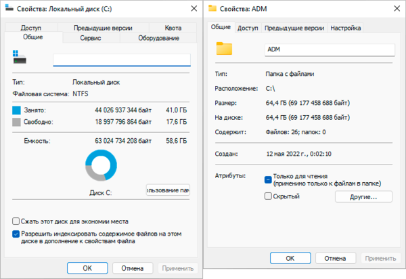Click '44 026 937 344 байт' used value
The image size is (406, 279).
(123, 110)
